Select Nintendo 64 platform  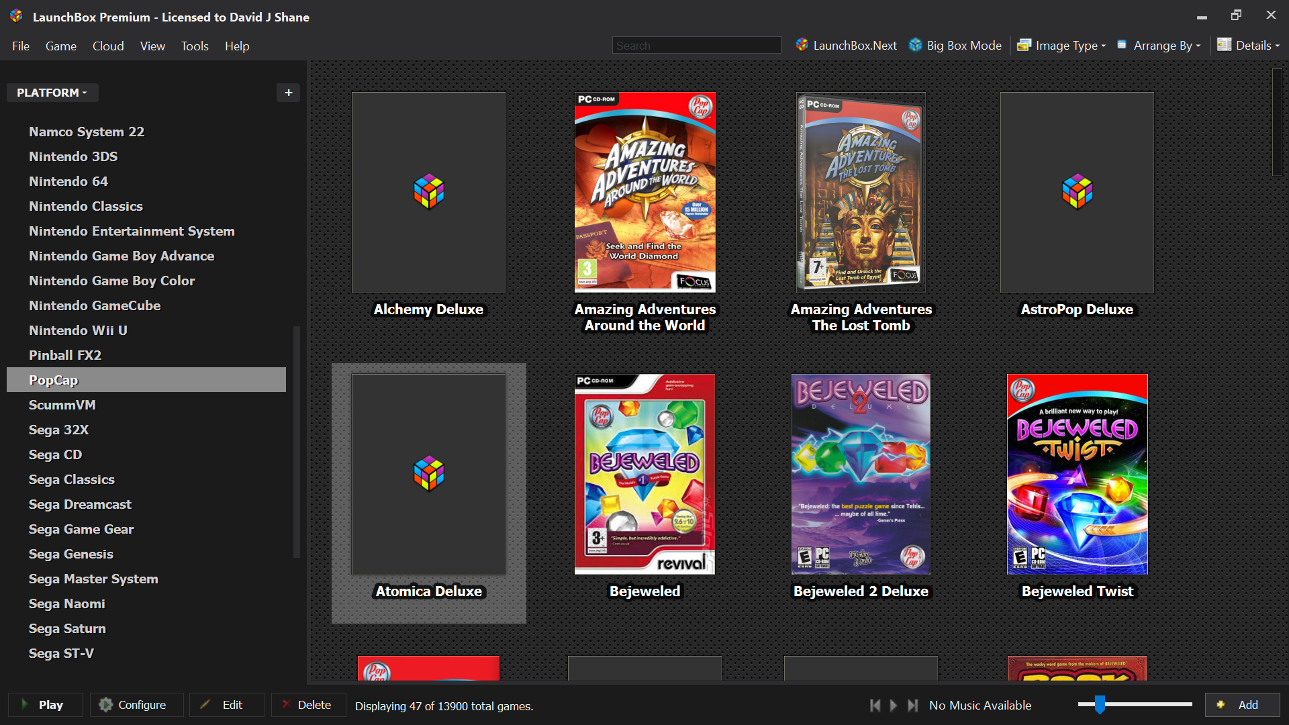[x=68, y=181]
